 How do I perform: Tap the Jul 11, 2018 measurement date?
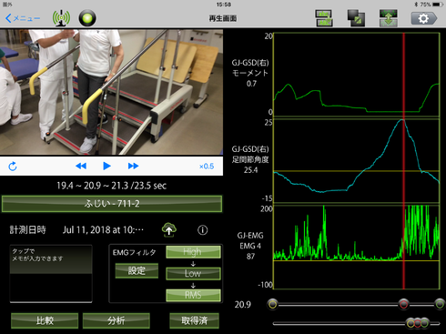(x=103, y=230)
